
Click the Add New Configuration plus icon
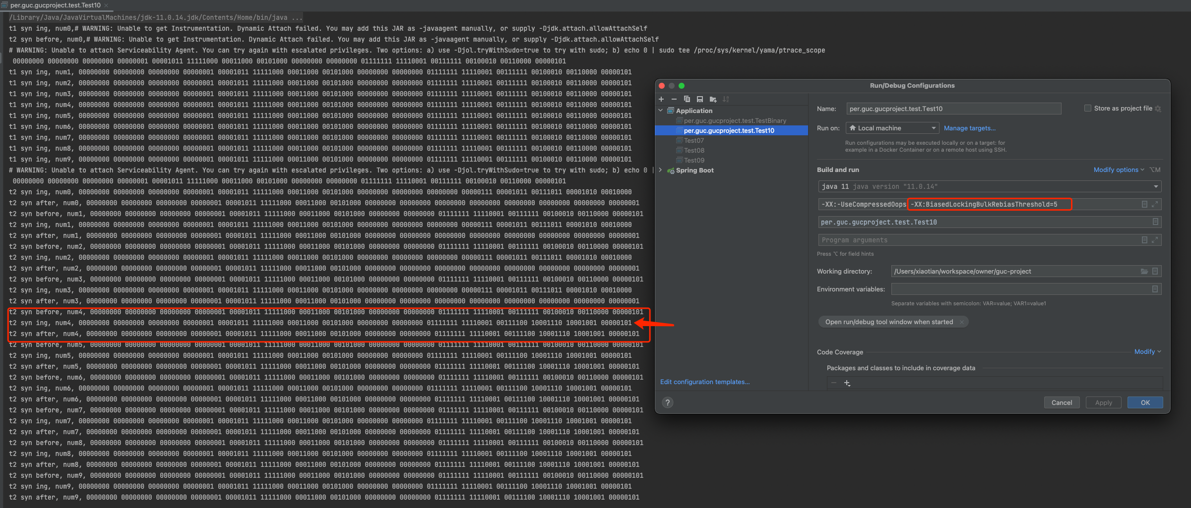[x=661, y=99]
